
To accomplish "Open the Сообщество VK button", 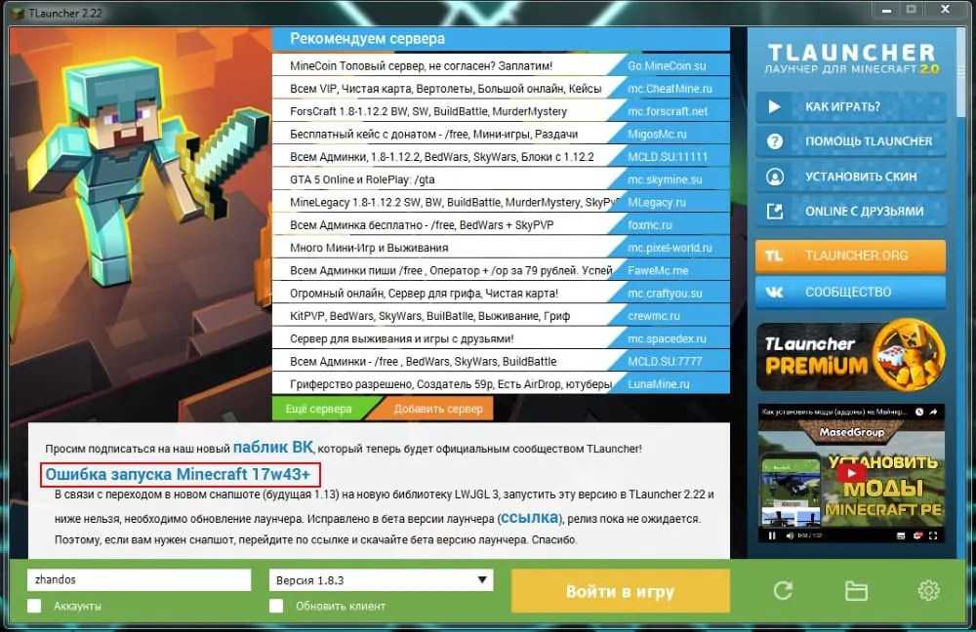I will 850,292.
